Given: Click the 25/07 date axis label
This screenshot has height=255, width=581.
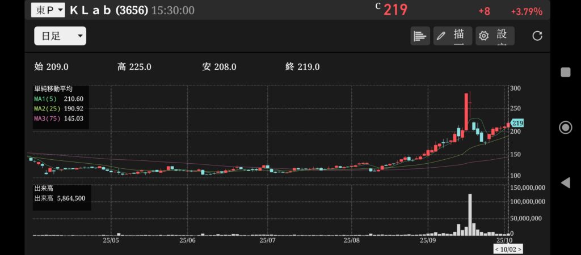Looking at the screenshot, I should click(x=267, y=241).
